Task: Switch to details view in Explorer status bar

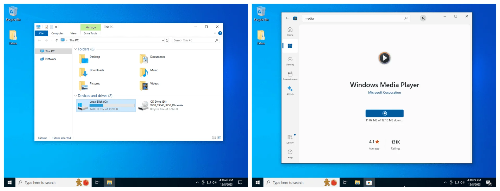Action: (214, 138)
